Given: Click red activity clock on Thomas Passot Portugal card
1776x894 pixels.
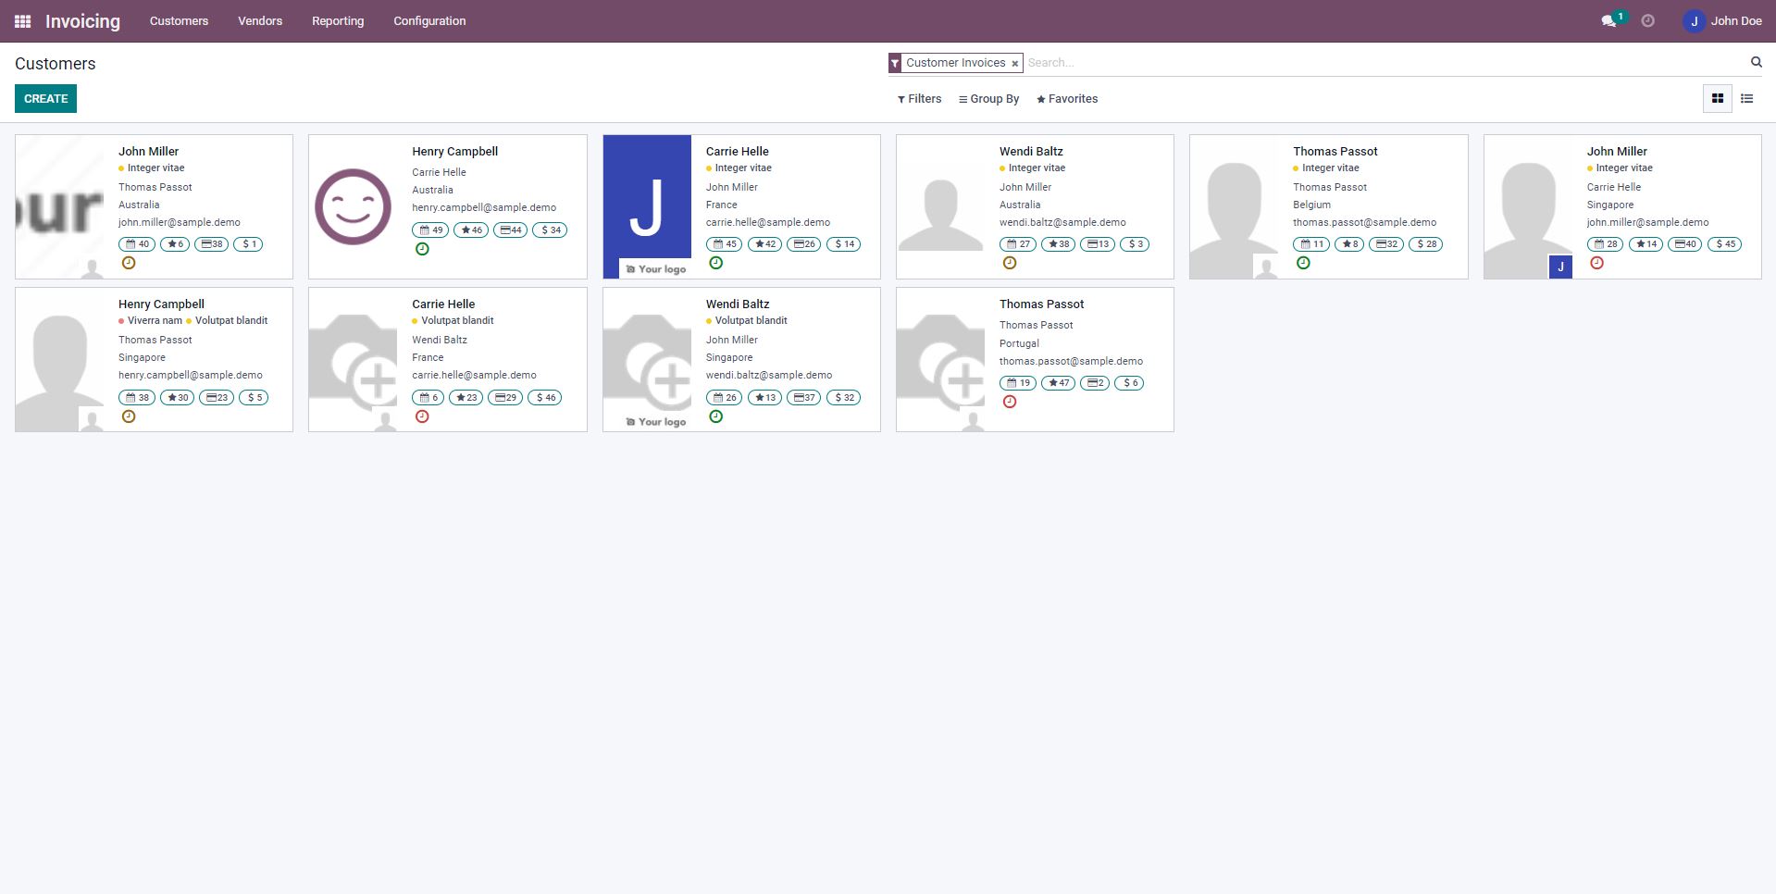Looking at the screenshot, I should (x=1010, y=402).
